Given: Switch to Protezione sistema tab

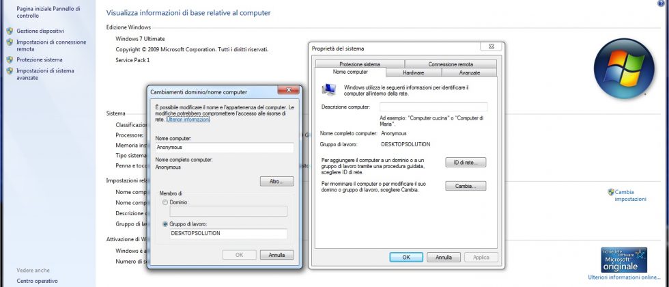Looking at the screenshot, I should tap(360, 64).
